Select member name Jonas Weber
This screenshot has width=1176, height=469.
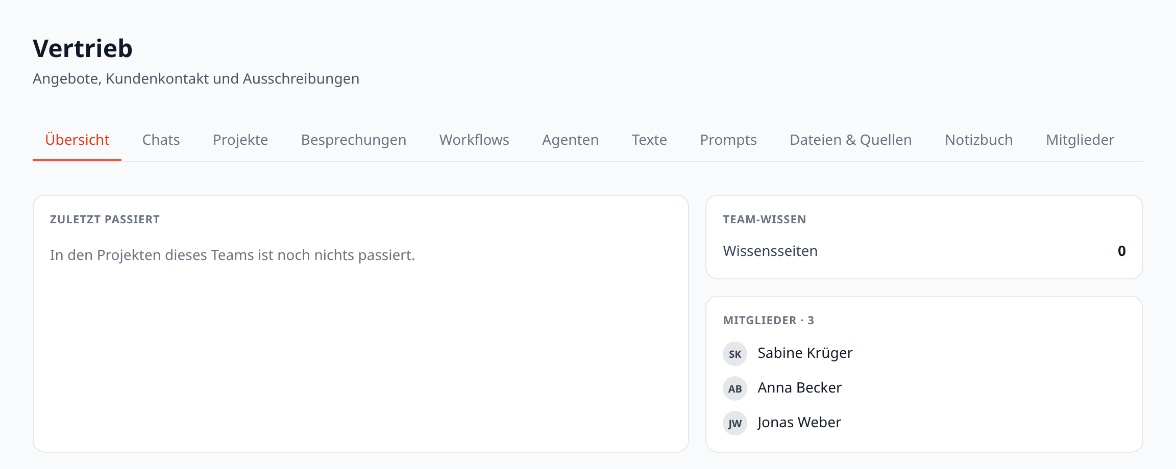[799, 422]
